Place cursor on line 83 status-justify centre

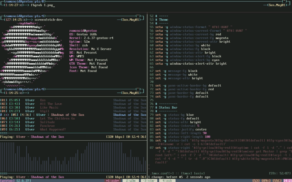(181, 129)
